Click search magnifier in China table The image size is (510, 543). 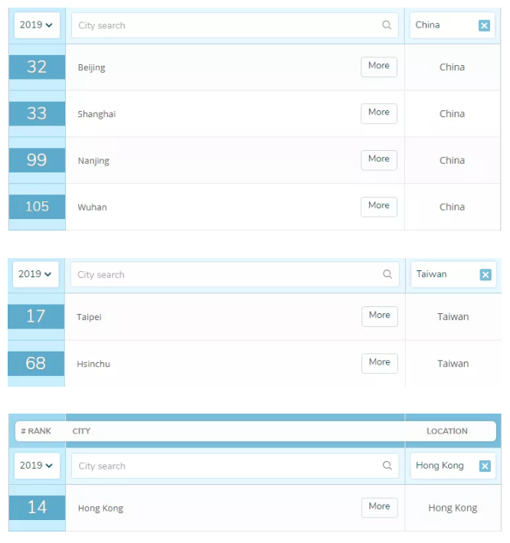pyautogui.click(x=387, y=25)
